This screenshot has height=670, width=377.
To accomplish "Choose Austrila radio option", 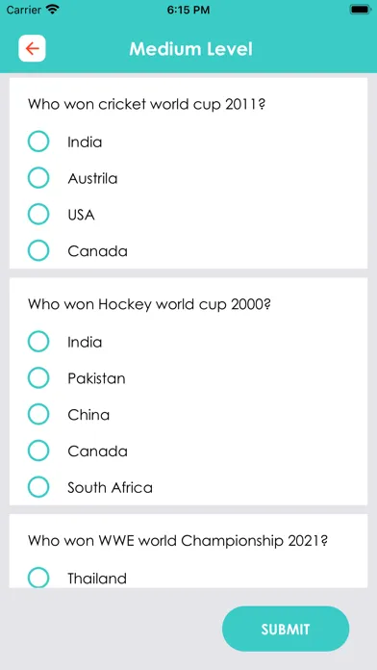I will point(38,178).
